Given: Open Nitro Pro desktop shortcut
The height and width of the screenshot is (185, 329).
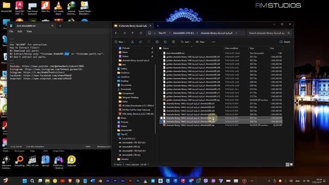Looking at the screenshot, I should pos(45,7).
